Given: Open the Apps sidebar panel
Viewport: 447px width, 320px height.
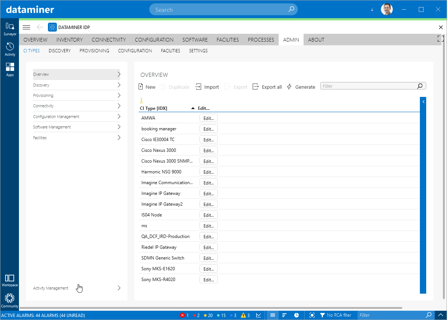Looking at the screenshot, I should coord(10,70).
